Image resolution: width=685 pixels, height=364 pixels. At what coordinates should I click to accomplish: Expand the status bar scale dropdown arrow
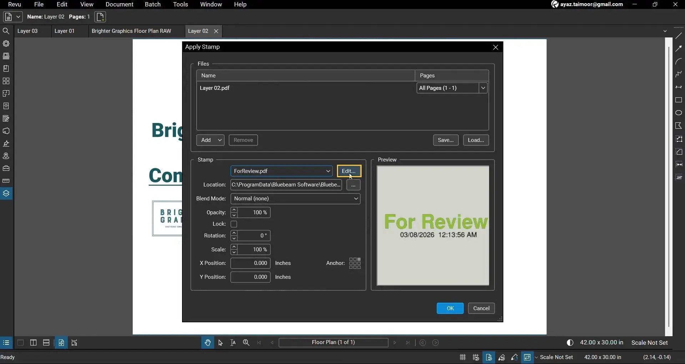coord(536,357)
